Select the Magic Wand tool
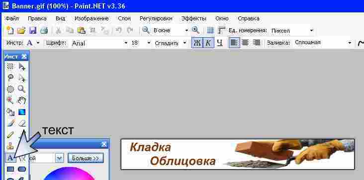 point(10,100)
